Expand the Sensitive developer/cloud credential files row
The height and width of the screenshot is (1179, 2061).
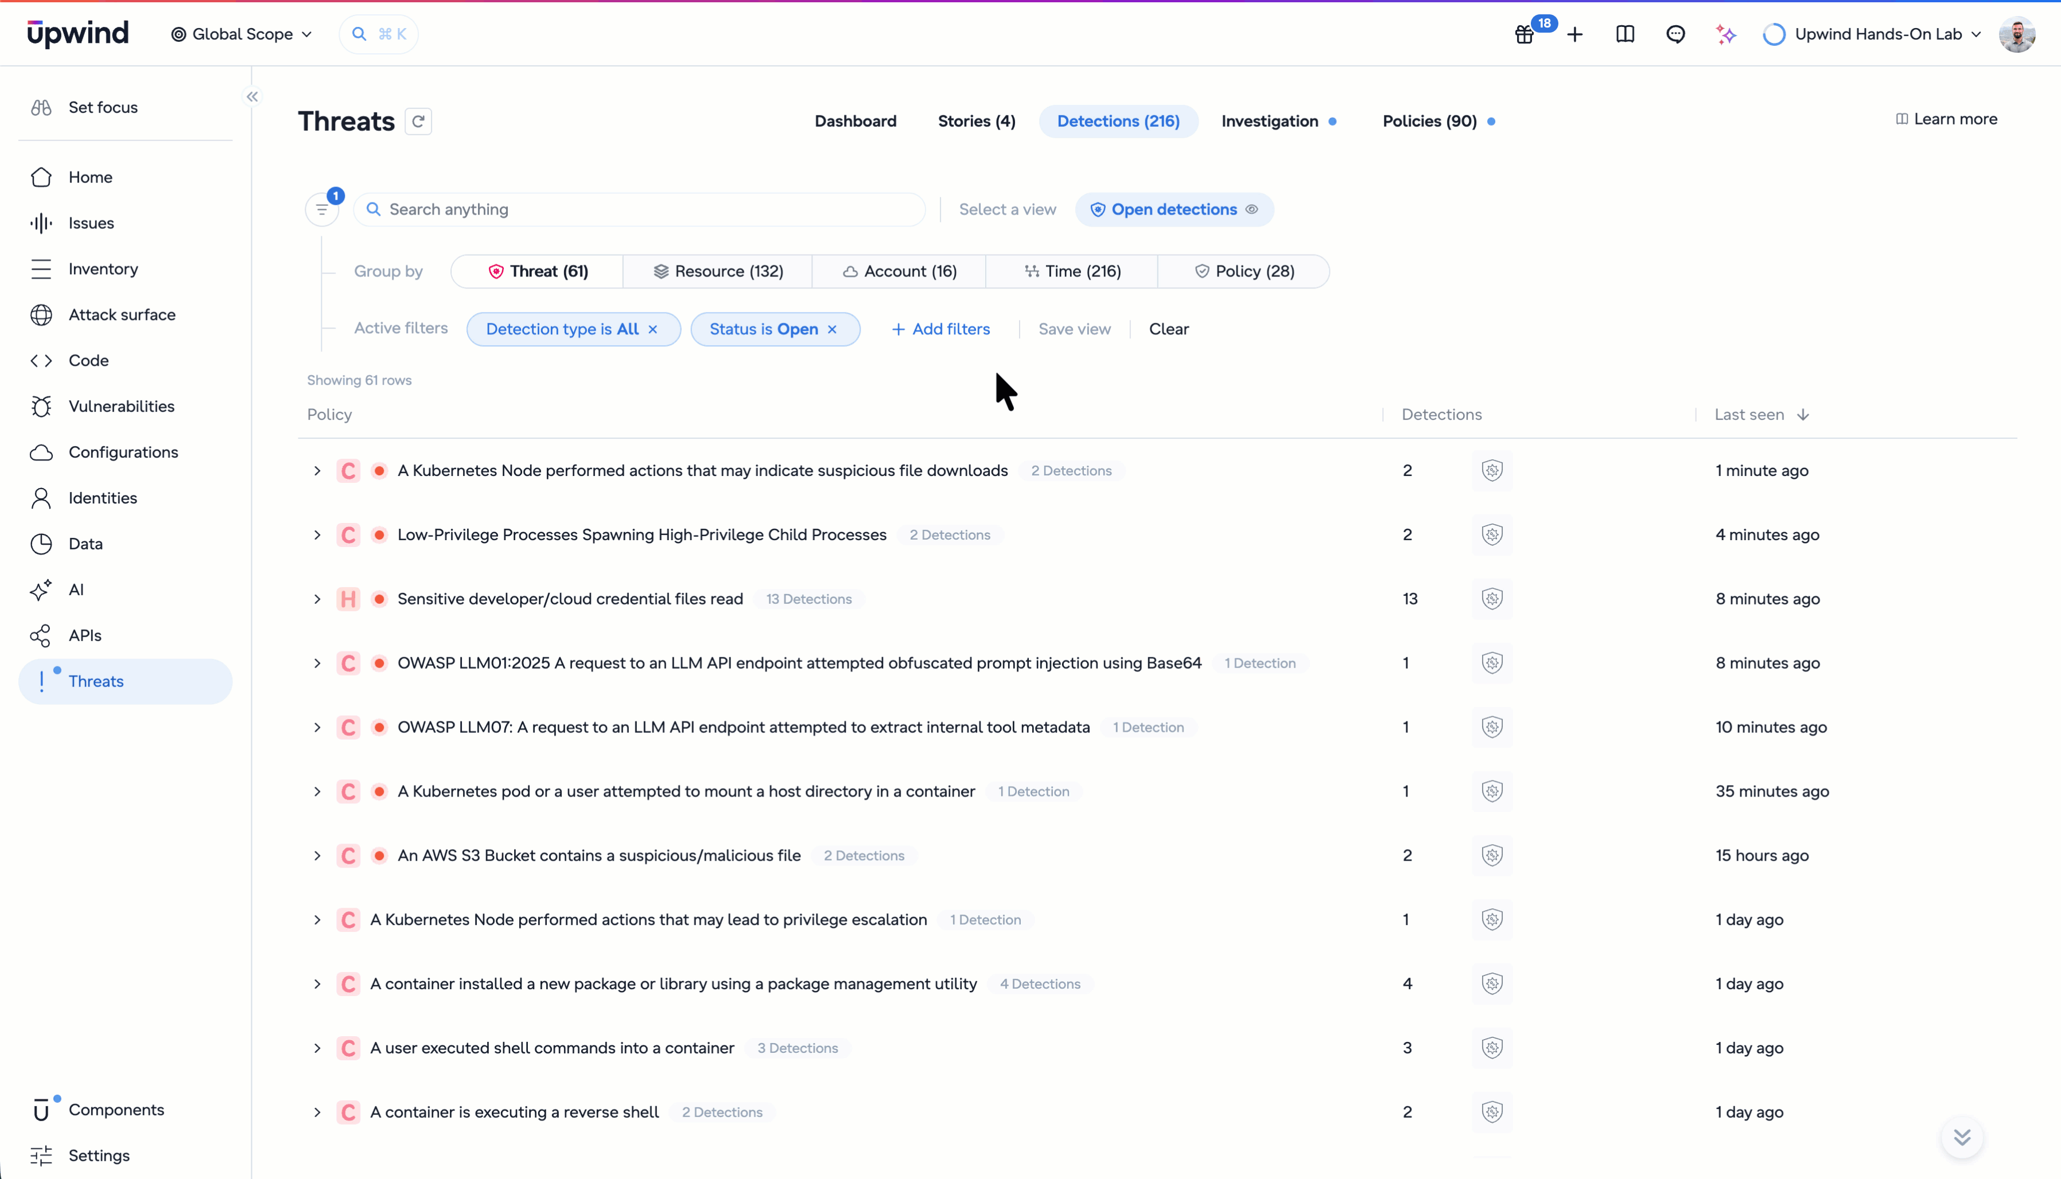click(317, 599)
